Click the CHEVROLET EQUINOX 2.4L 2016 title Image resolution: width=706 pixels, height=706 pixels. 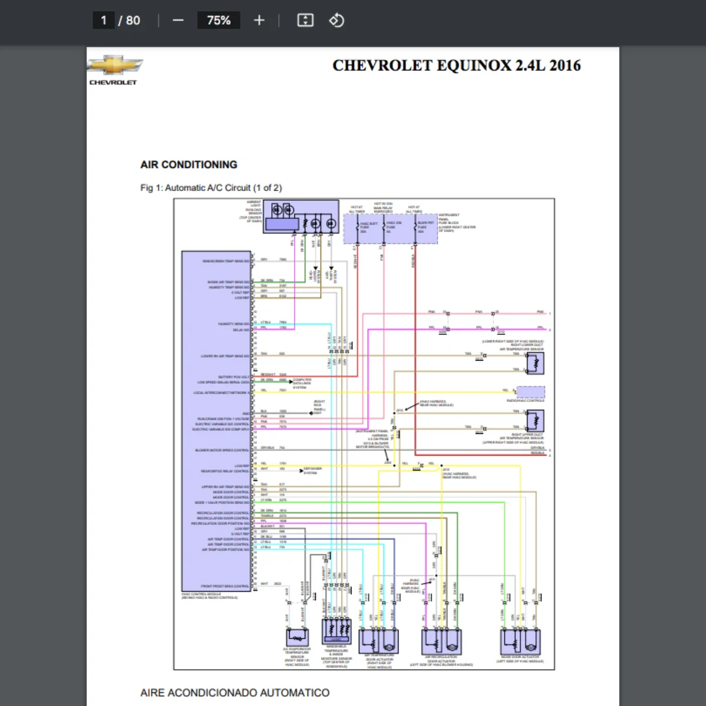[456, 66]
